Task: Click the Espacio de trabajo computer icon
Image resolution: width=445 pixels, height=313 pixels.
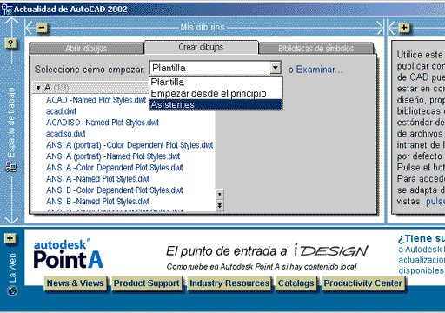Action: click(11, 167)
